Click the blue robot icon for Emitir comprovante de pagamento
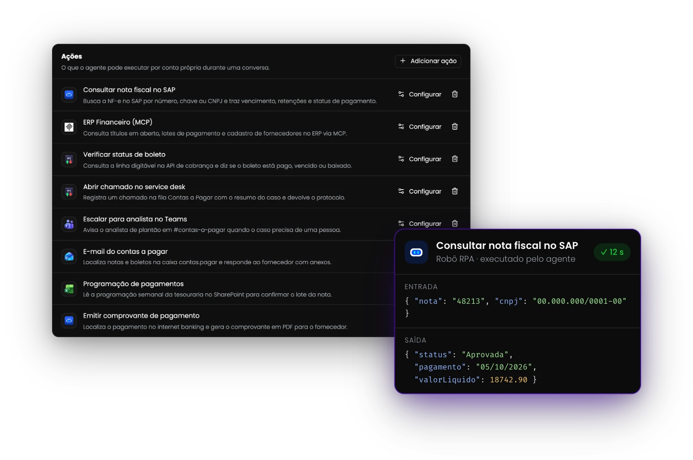Image resolution: width=693 pixels, height=460 pixels. (x=69, y=321)
